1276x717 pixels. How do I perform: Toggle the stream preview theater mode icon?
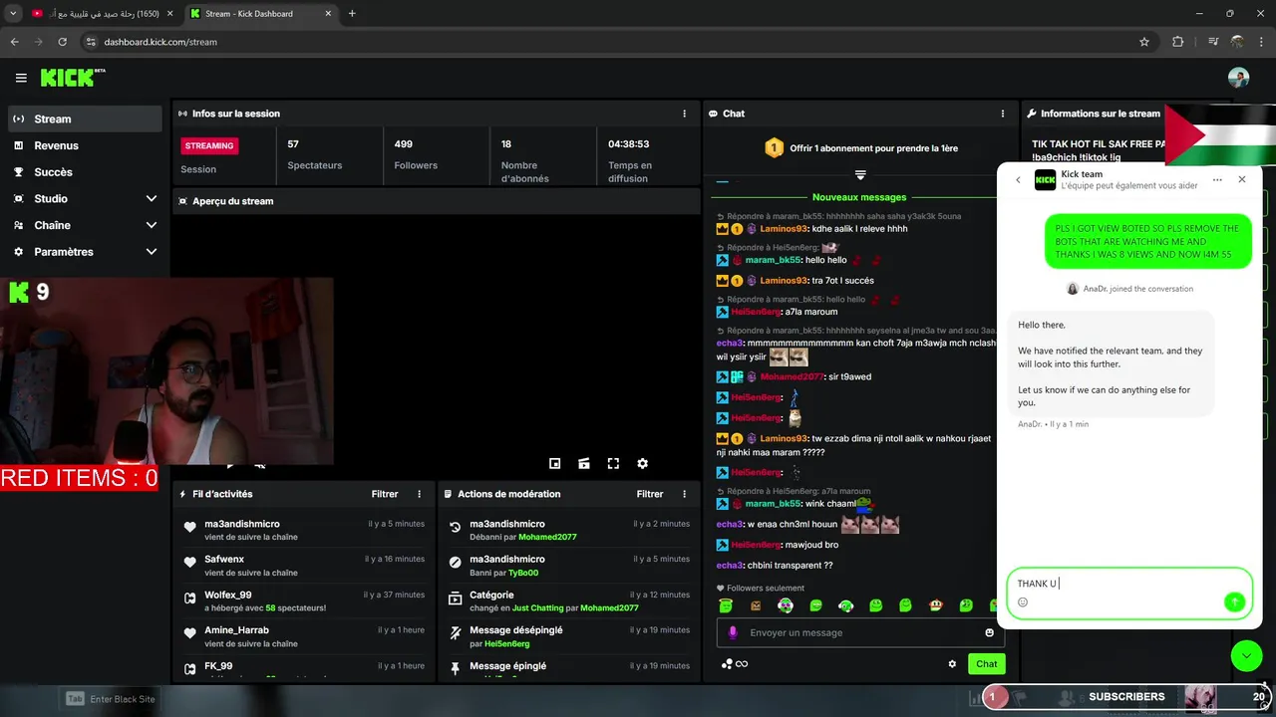click(584, 463)
